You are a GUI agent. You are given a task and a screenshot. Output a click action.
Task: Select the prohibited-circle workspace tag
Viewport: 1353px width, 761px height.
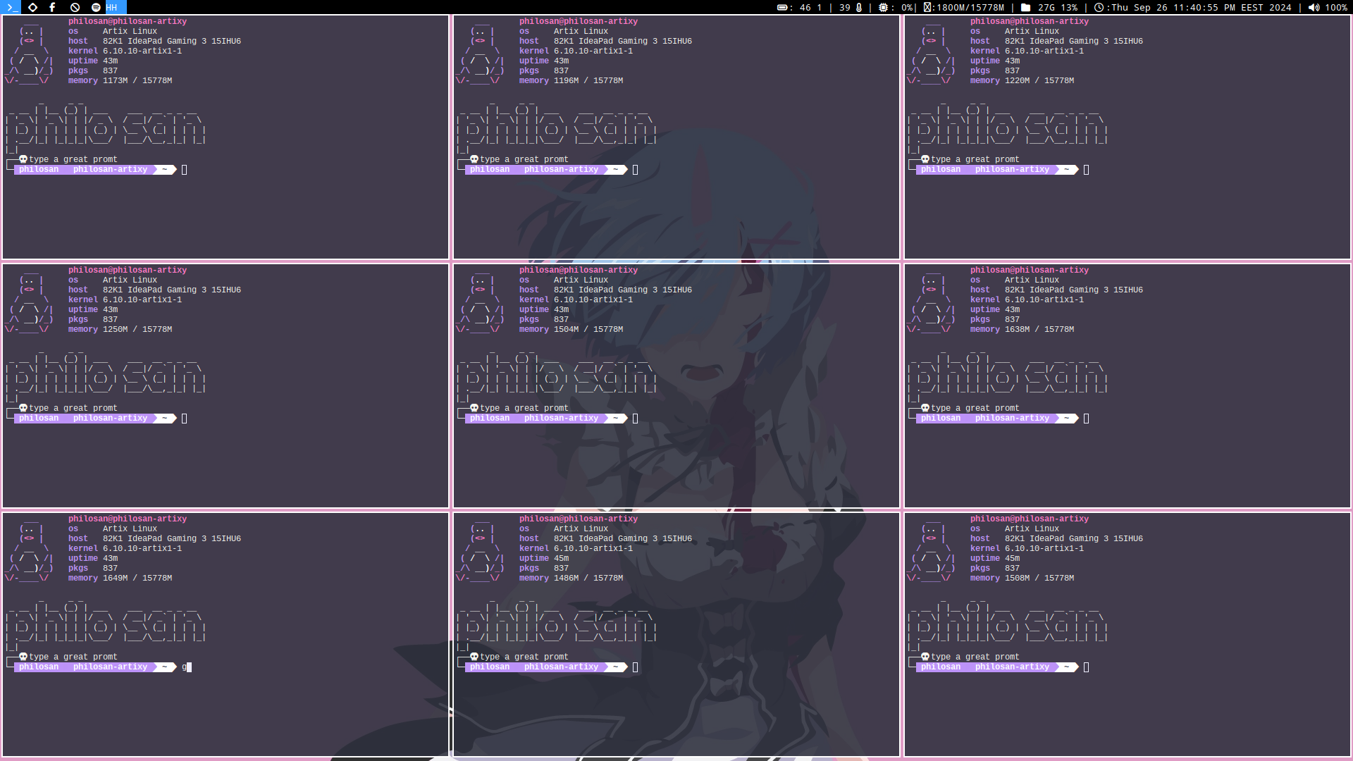(75, 7)
